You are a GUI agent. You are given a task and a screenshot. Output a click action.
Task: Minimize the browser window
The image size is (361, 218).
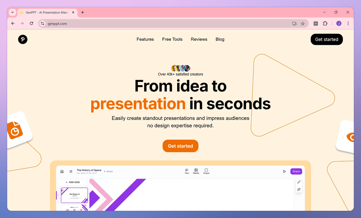325,12
